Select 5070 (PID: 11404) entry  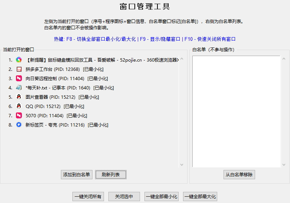click(56, 115)
